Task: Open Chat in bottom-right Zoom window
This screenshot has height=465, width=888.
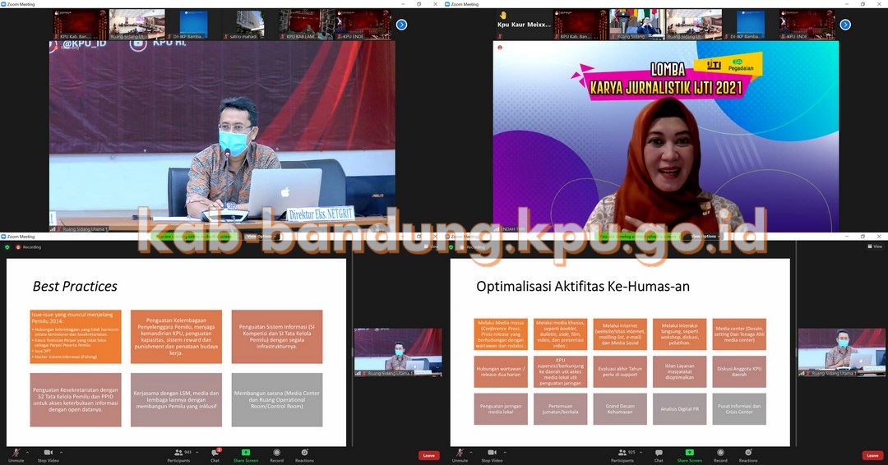Action: click(659, 453)
